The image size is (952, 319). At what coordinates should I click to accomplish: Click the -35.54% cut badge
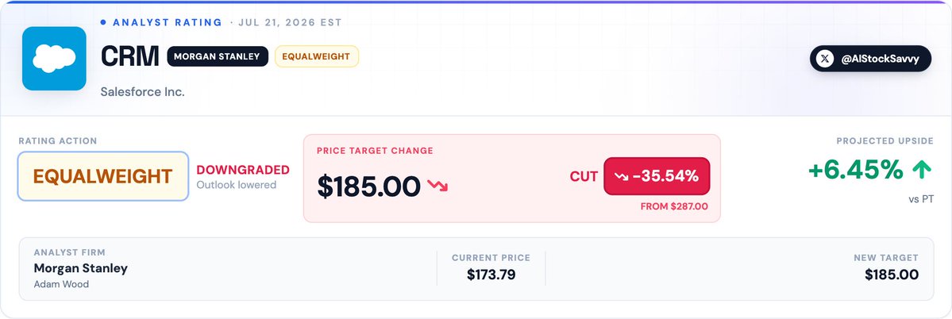tap(657, 176)
